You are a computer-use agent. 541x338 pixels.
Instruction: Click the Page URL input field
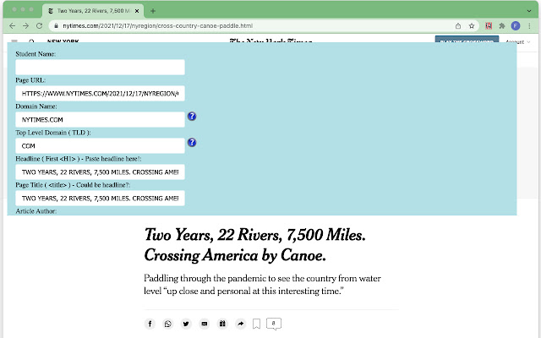click(x=100, y=94)
